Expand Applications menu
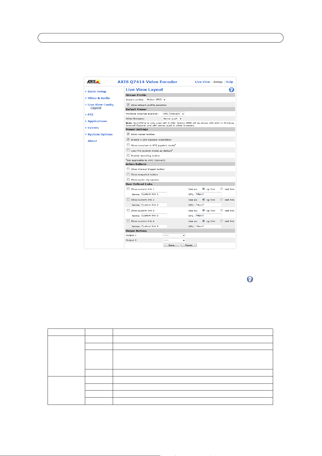The image size is (322, 456). click(x=97, y=121)
